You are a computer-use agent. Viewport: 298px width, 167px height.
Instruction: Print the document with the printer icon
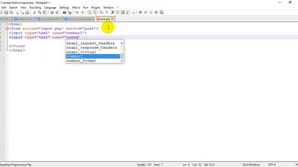(x=27, y=13)
